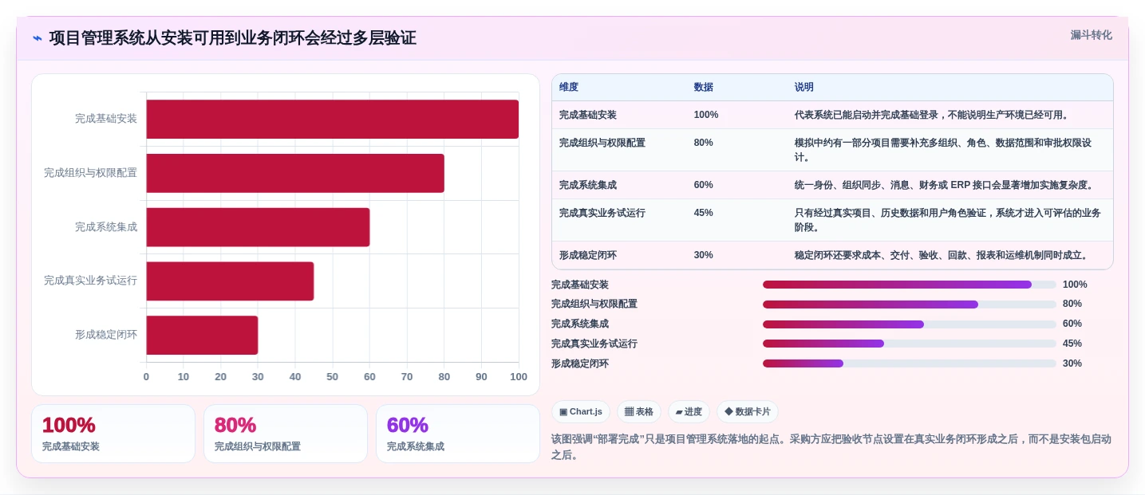Click the 30% label beside the progress bar
This screenshot has height=495, width=1145.
tap(1072, 363)
